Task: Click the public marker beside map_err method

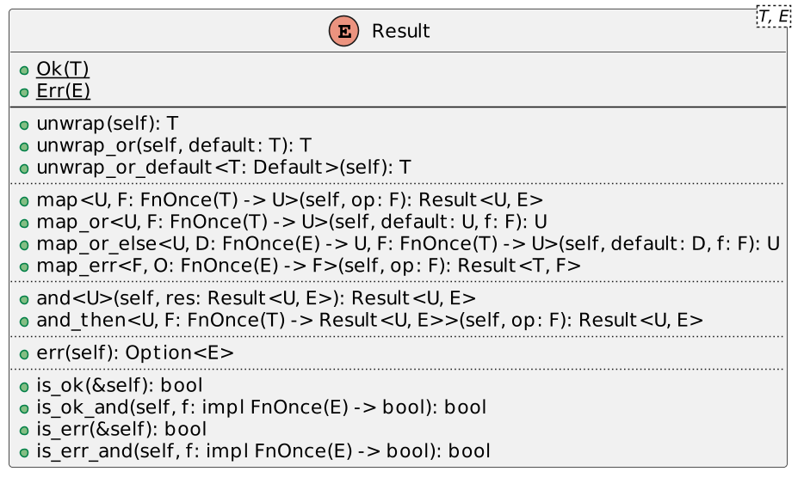Action: pos(24,268)
